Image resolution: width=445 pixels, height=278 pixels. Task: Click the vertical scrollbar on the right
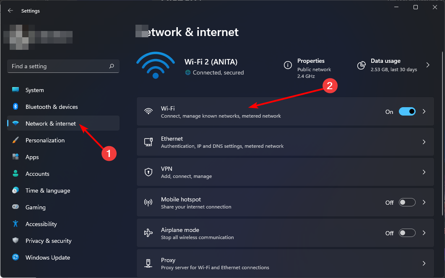click(442, 133)
